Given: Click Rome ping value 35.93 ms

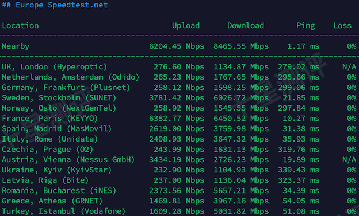Looking at the screenshot, I should [301, 139].
